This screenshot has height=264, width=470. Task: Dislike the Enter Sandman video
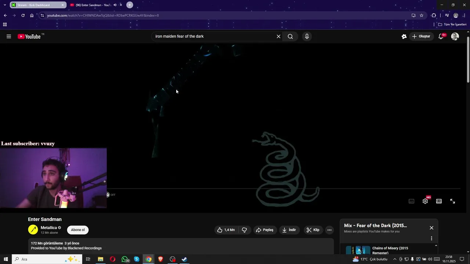pos(244,230)
